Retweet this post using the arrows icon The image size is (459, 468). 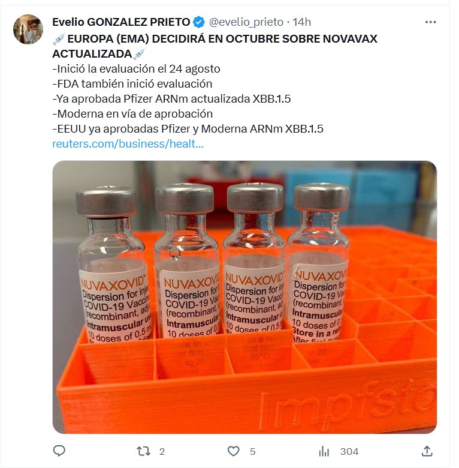tap(143, 451)
